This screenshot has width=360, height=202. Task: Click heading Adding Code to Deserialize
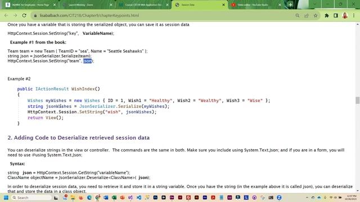pos(79,137)
